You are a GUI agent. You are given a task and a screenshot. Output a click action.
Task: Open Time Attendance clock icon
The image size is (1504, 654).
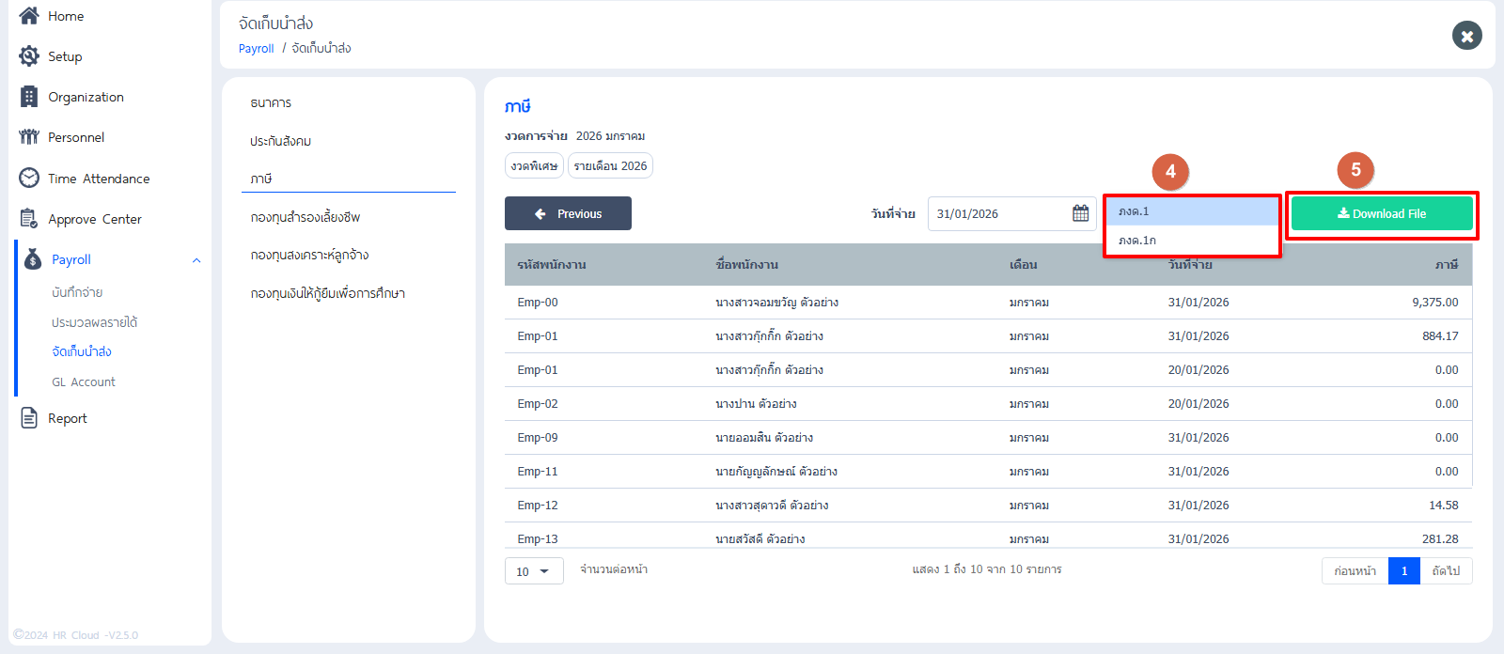pos(29,178)
